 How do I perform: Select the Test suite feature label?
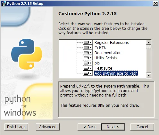pyautogui.click(x=104, y=68)
